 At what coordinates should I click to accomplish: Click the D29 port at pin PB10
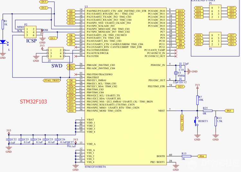(71, 95)
